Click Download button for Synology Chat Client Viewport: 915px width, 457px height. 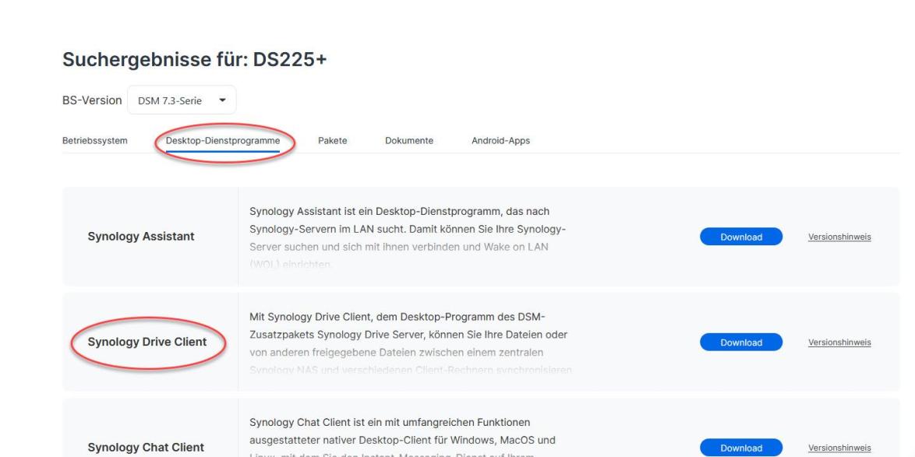tap(740, 447)
